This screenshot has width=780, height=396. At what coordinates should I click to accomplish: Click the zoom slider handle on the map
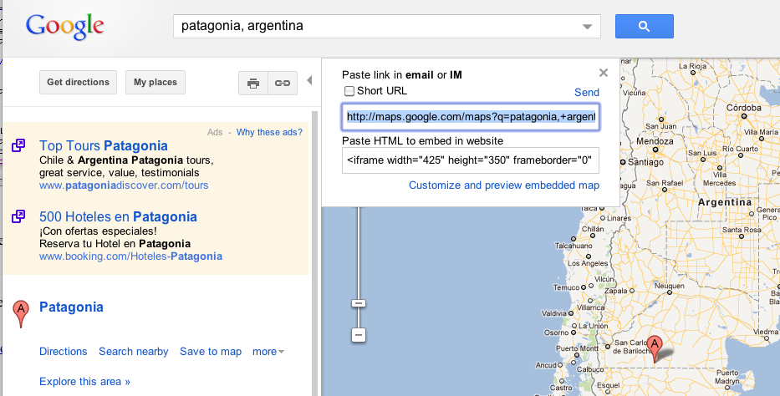click(359, 303)
